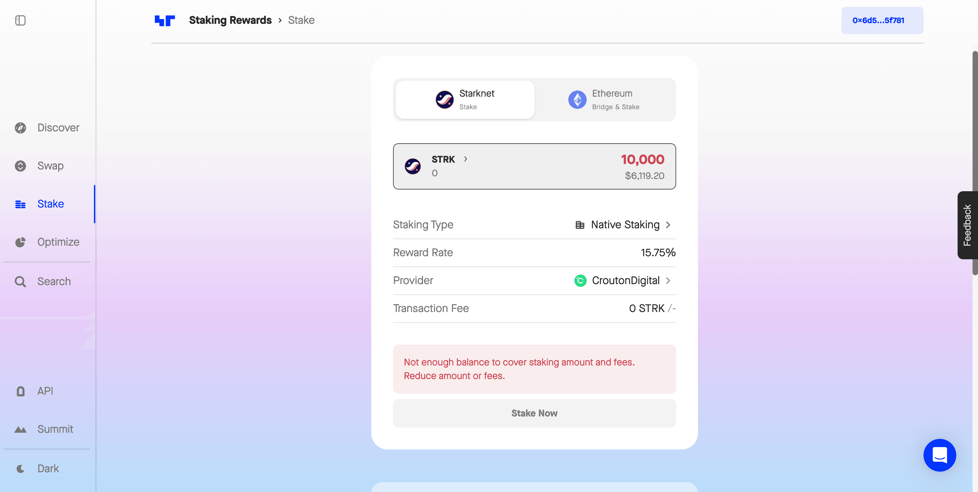Click the wallet address 0x6d5...5f781
Viewport: 978px width, 492px height.
tap(878, 20)
